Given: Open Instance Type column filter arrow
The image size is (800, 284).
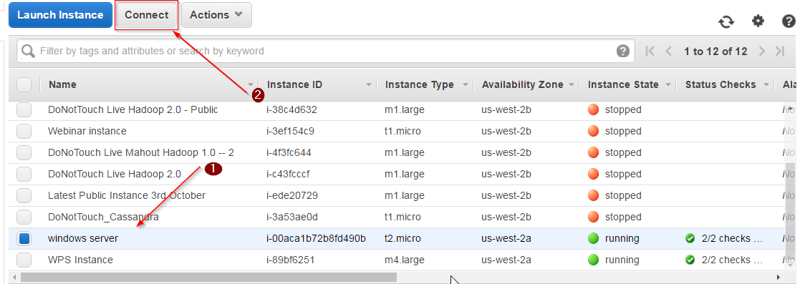Looking at the screenshot, I should 466,84.
